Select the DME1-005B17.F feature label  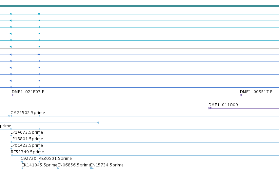click(x=256, y=92)
